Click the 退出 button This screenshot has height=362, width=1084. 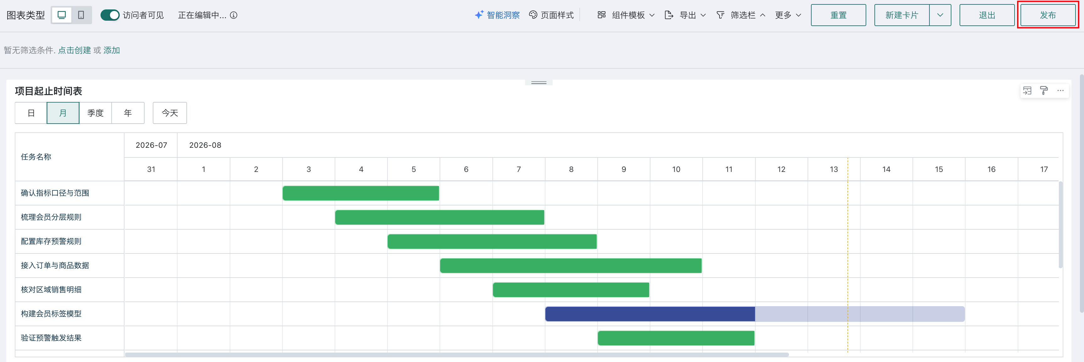point(987,15)
